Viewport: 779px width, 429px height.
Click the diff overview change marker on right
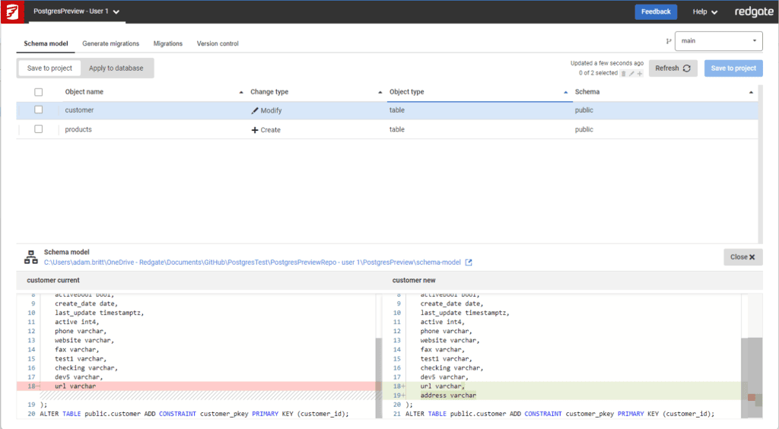click(752, 397)
